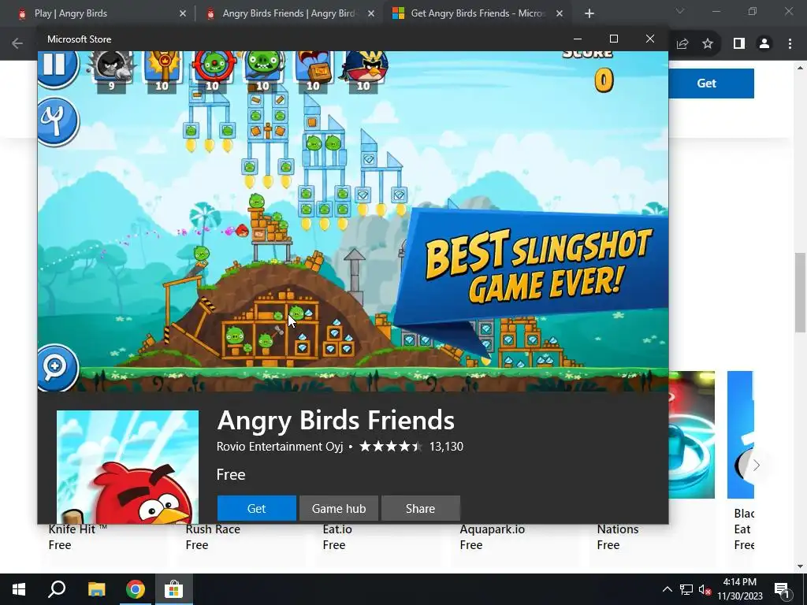Click the Rovio Entertainment Oyj publisher name
Viewport: 807px width, 605px height.
[x=280, y=447]
